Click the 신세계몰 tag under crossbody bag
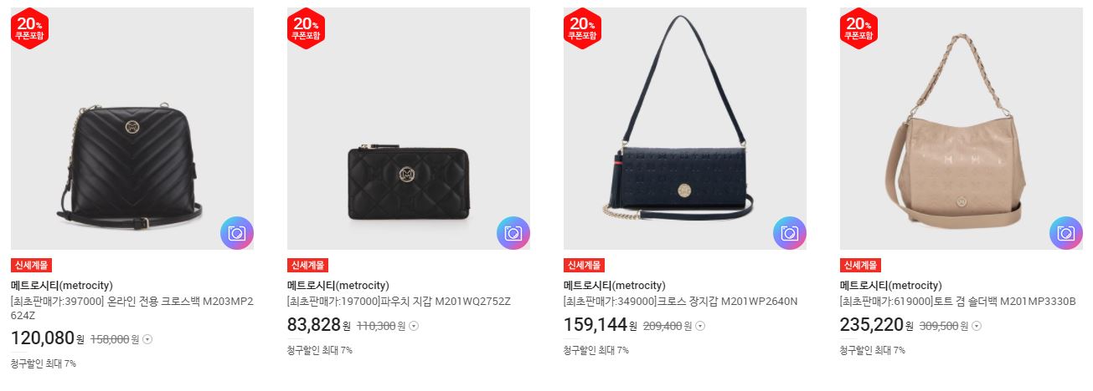 pyautogui.click(x=32, y=266)
